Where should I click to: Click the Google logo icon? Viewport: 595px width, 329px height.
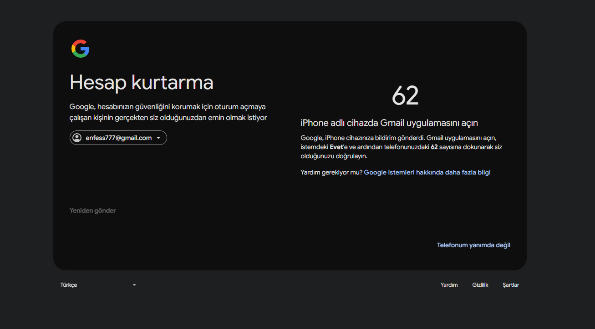(x=80, y=49)
